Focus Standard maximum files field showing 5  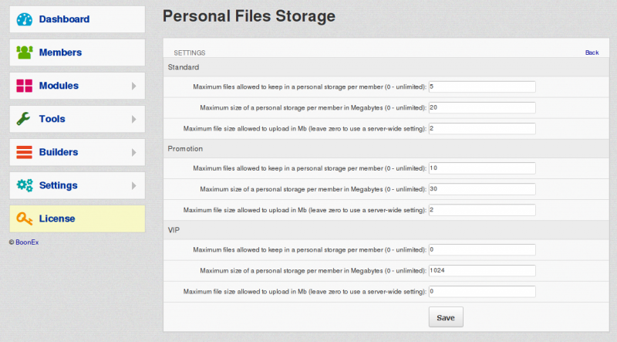pos(482,86)
